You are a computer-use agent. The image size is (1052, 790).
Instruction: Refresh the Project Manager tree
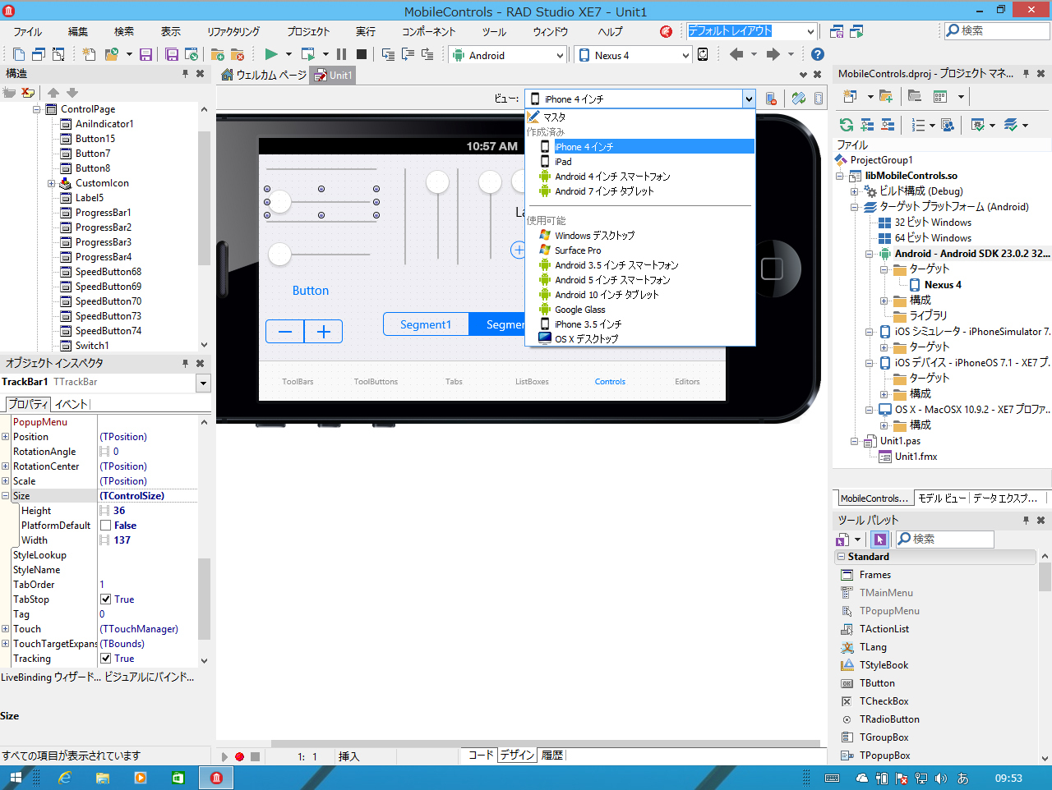pyautogui.click(x=846, y=125)
